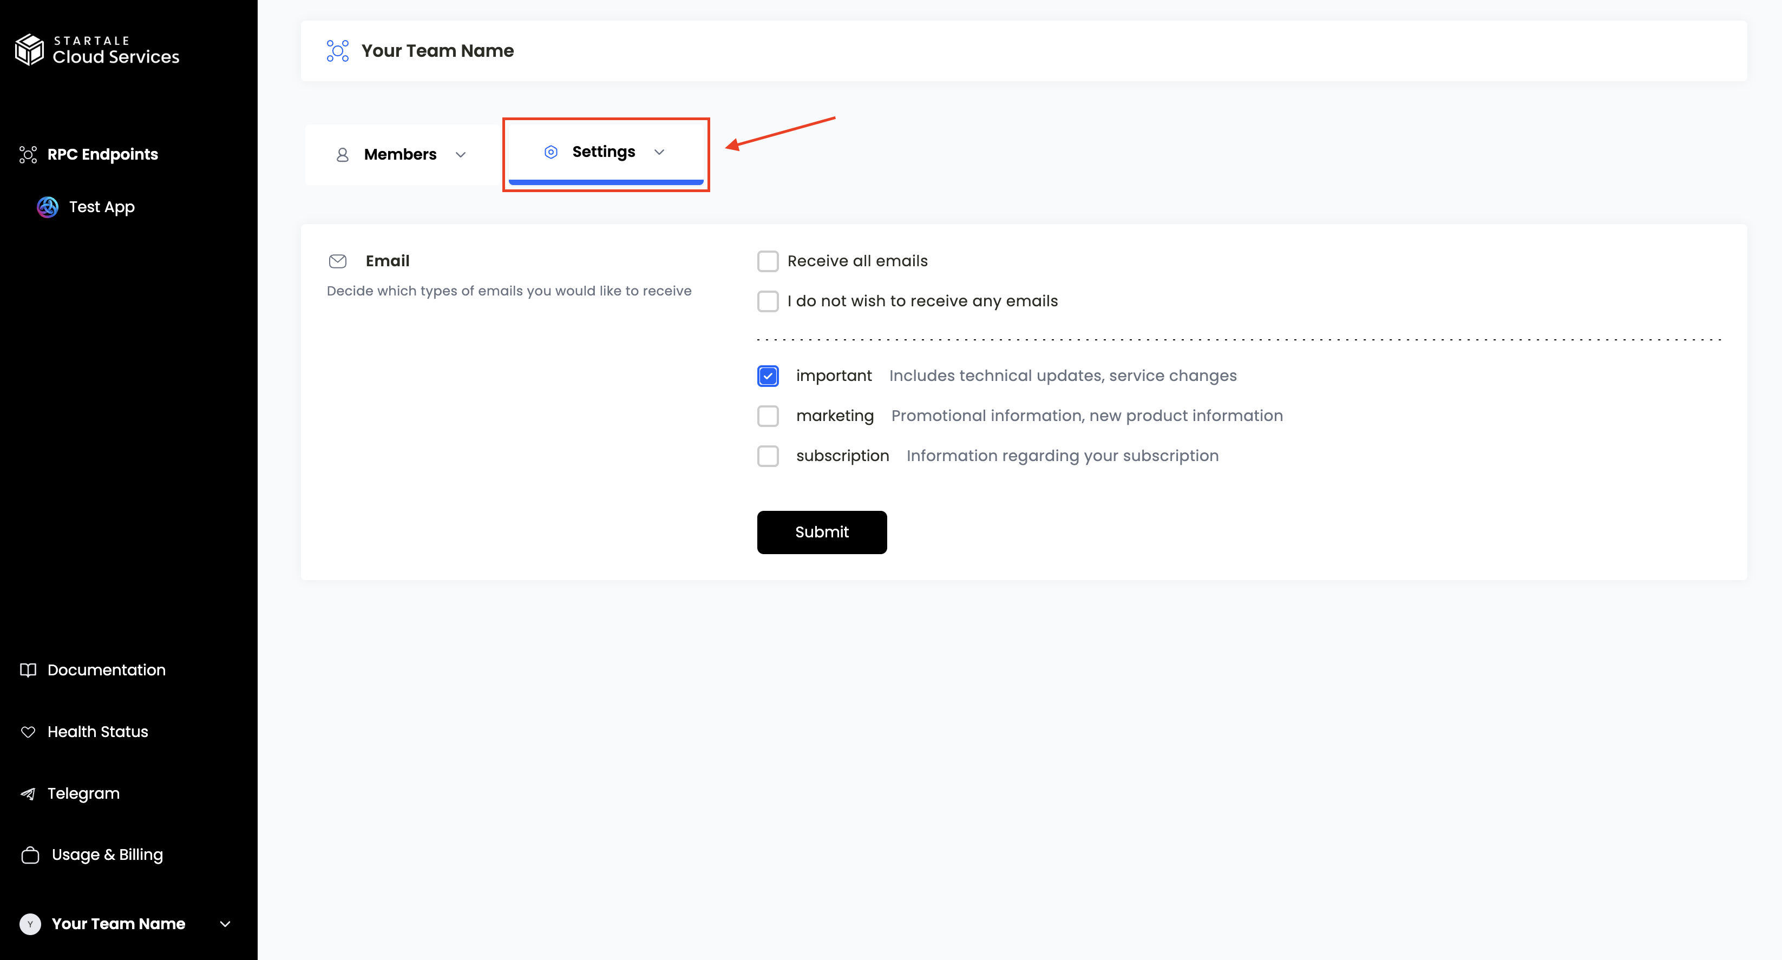Screen dimensions: 1782x960
Task: Enable the Receive all emails checkbox
Action: click(768, 261)
